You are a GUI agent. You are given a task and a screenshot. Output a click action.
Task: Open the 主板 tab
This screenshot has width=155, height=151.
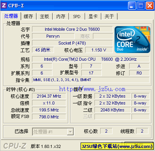coord(44,17)
